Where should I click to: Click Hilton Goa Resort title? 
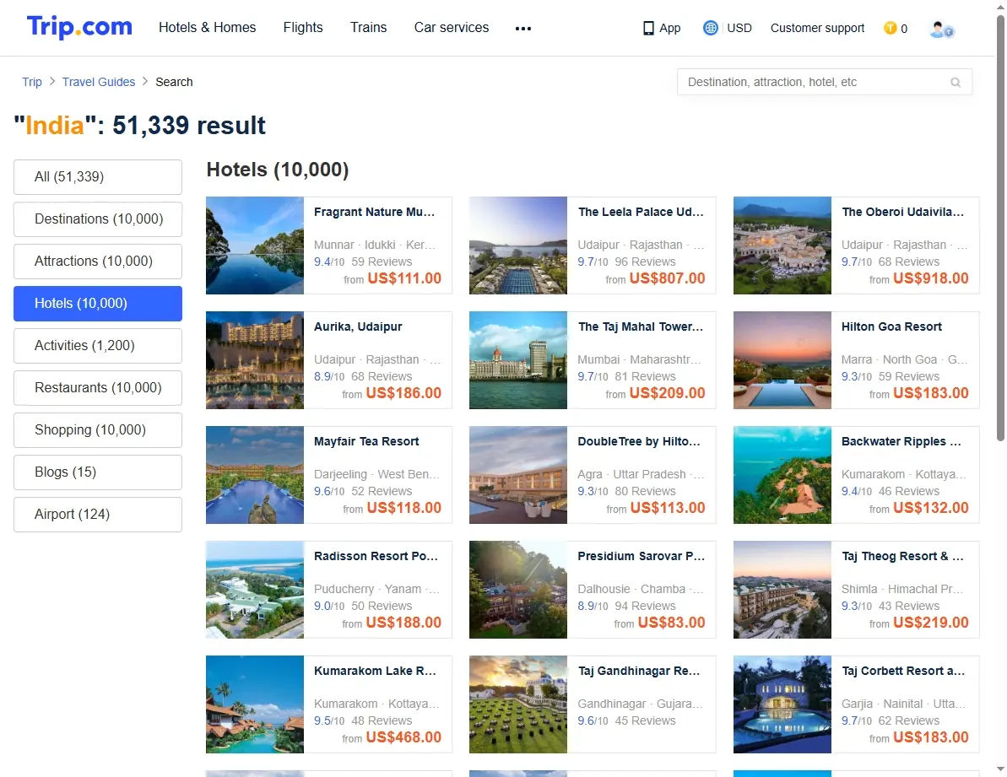pos(891,326)
